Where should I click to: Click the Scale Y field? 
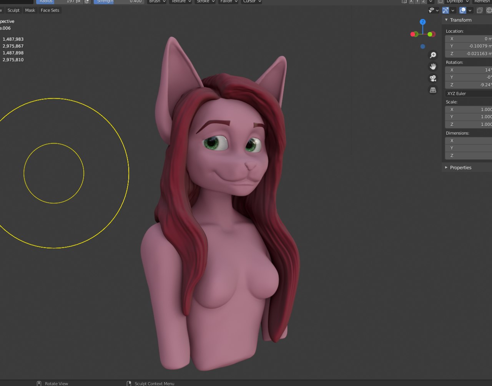(x=469, y=117)
